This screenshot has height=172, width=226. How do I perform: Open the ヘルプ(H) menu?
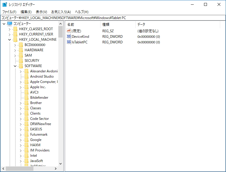(82, 12)
